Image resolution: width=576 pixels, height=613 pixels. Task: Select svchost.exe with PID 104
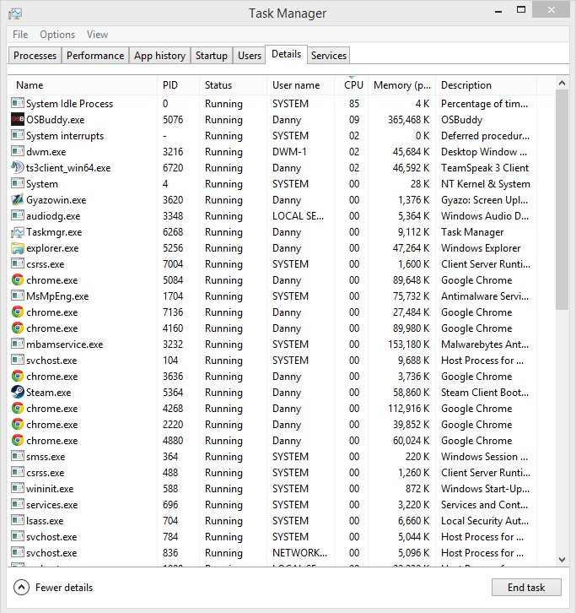point(51,360)
